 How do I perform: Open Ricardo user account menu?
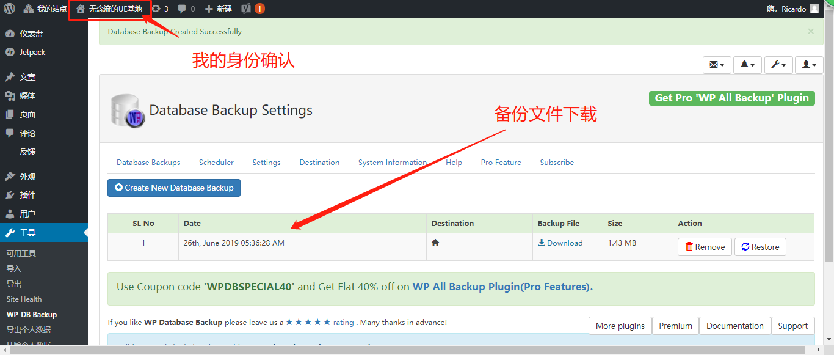coord(792,9)
